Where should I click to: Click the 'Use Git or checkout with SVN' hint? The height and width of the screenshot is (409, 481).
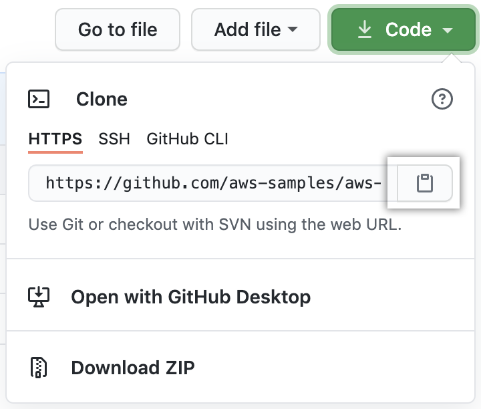coord(214,225)
